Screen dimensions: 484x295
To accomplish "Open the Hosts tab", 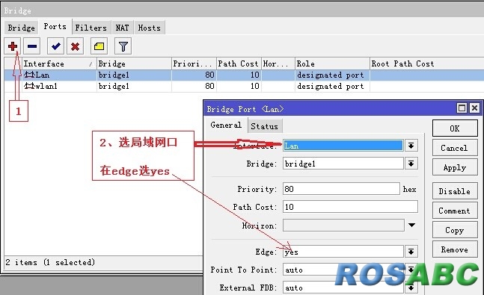I will [149, 28].
